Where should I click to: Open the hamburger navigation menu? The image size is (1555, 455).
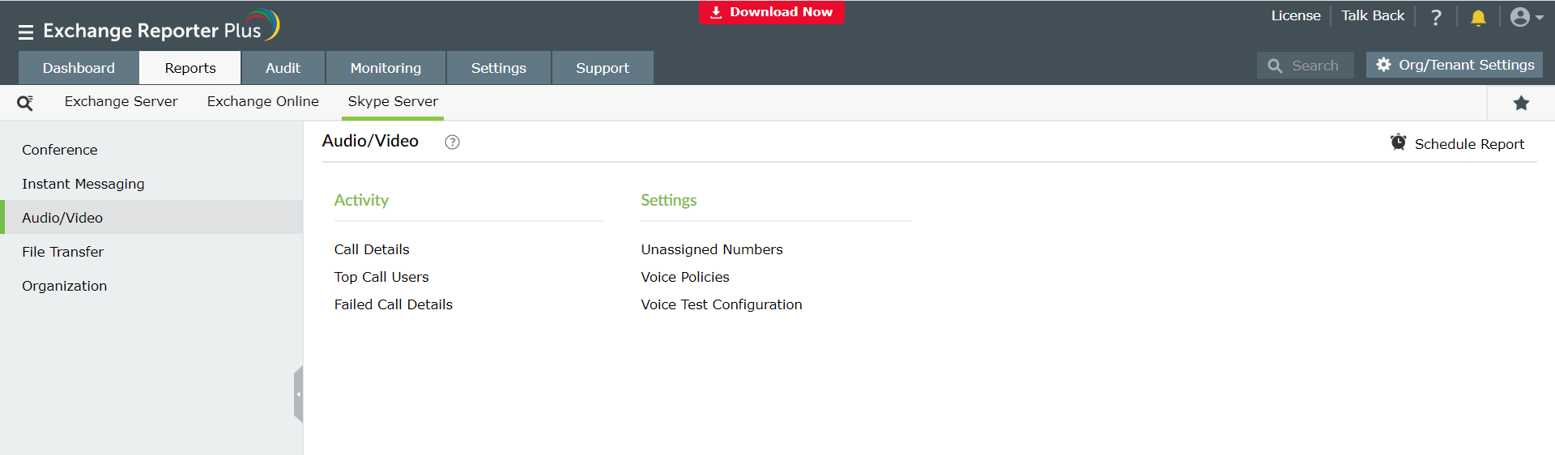[26, 32]
